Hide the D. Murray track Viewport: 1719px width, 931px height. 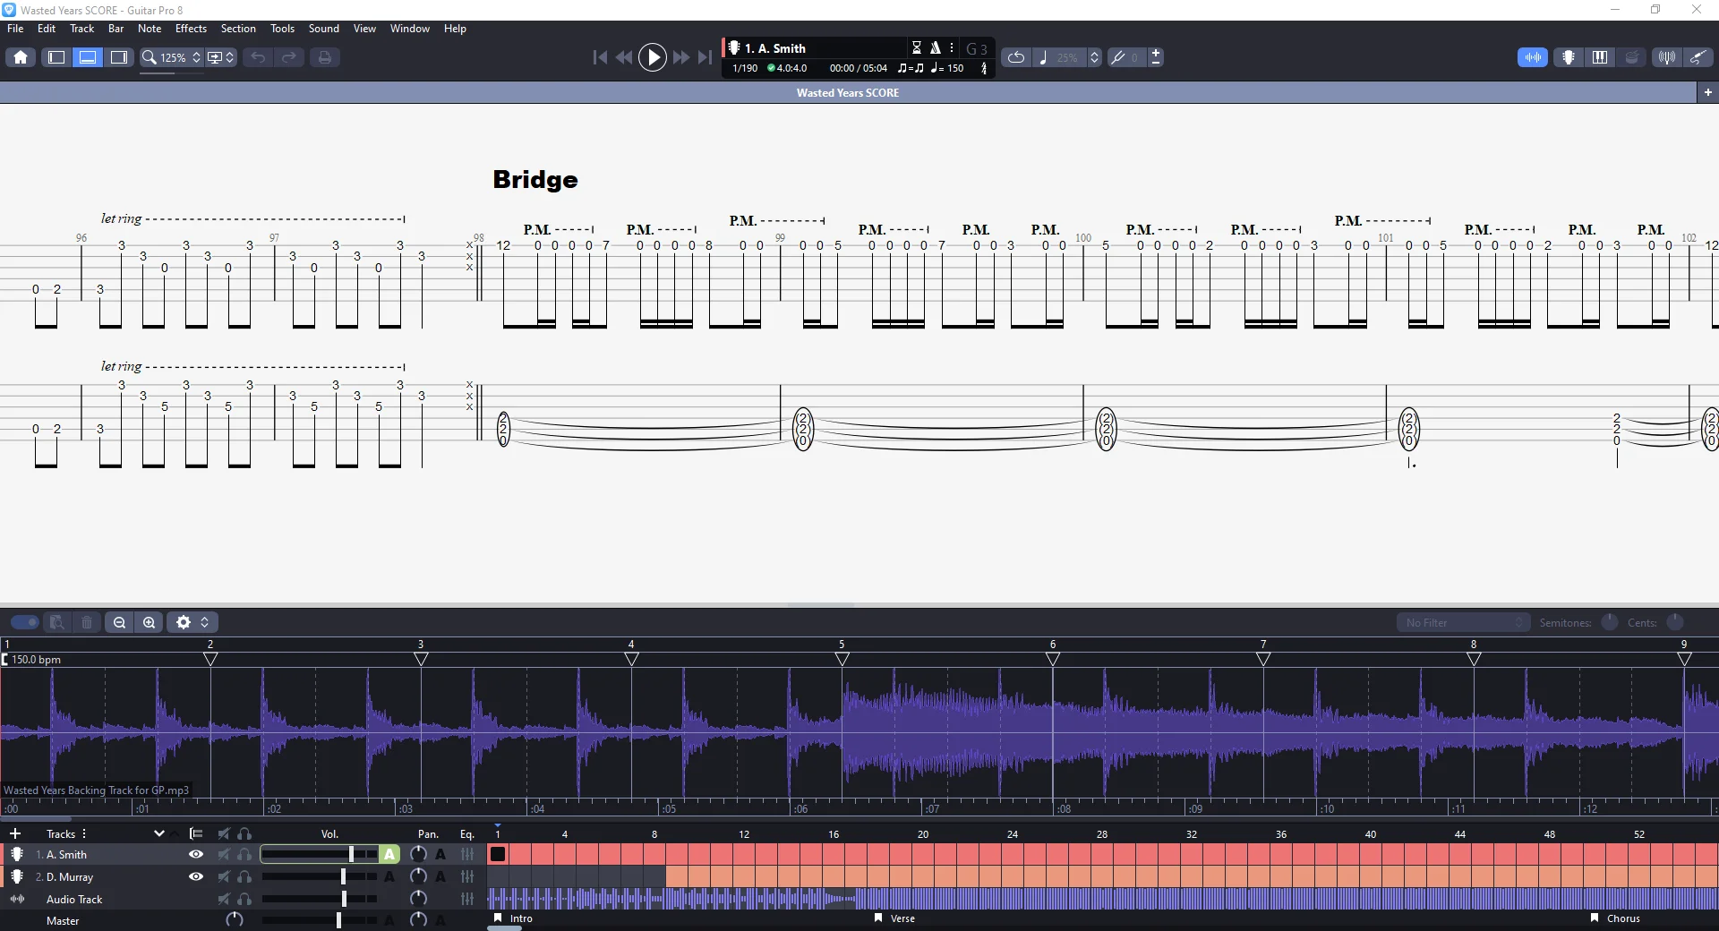coord(195,877)
